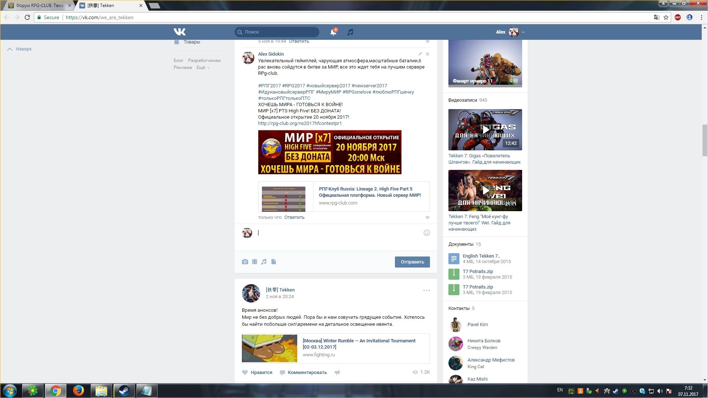
Task: Open the rpg-club.org contest link
Action: tap(299, 123)
